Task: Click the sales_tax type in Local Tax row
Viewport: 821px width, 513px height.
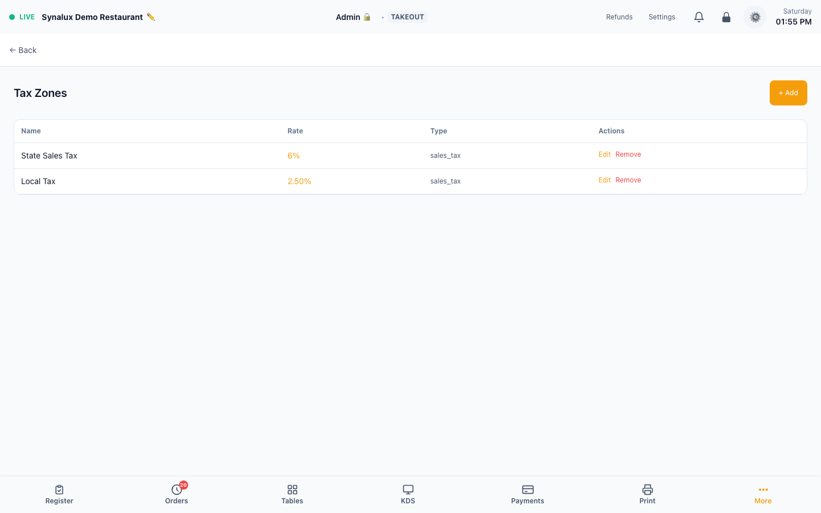Action: [x=445, y=181]
